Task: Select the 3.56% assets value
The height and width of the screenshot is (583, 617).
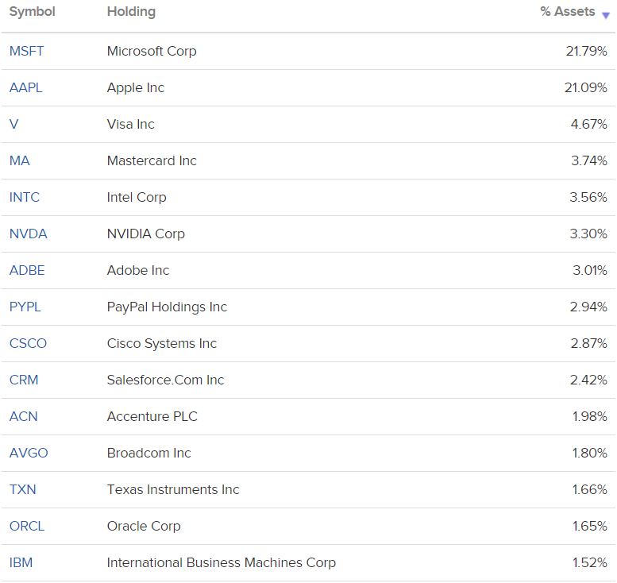Action: click(x=588, y=197)
